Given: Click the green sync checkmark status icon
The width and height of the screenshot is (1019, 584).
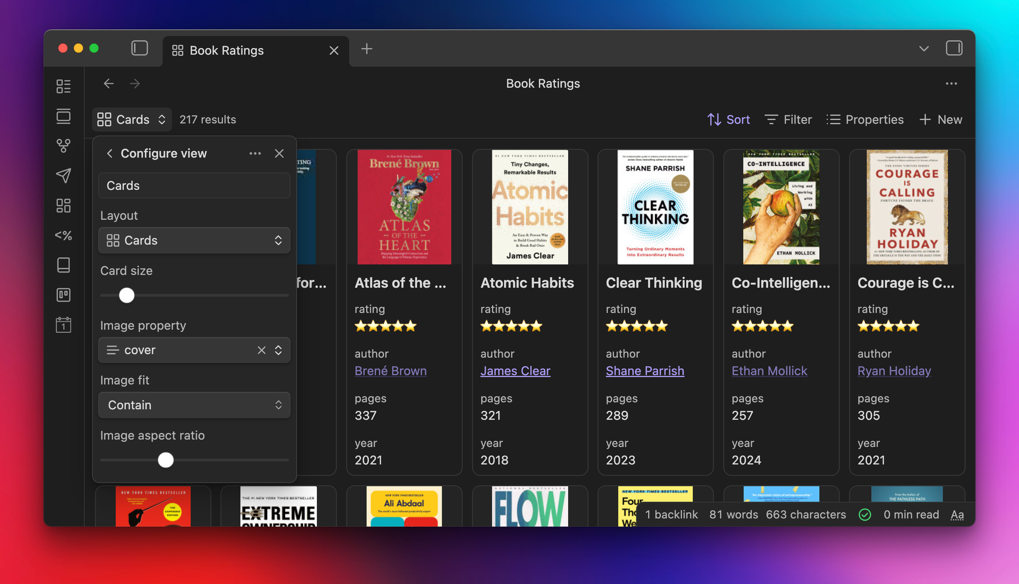Looking at the screenshot, I should 865,515.
